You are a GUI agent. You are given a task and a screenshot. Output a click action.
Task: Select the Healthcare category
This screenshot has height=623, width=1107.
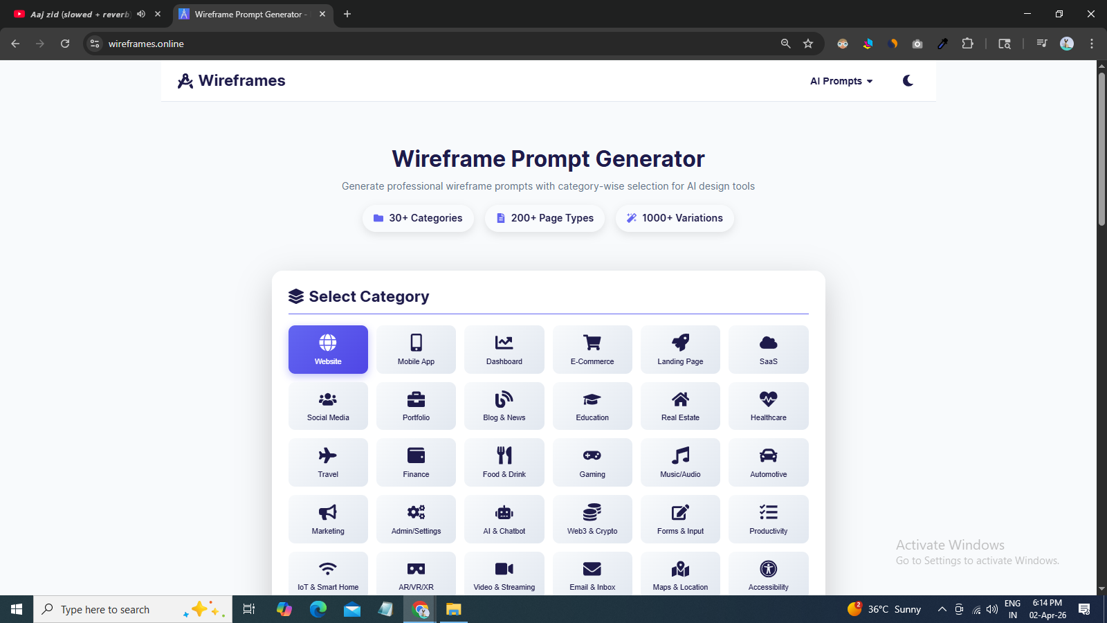pyautogui.click(x=768, y=406)
